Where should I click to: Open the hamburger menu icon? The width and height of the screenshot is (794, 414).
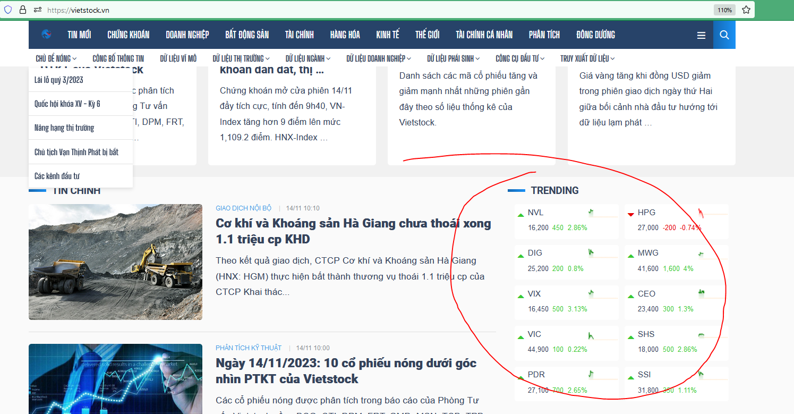pyautogui.click(x=702, y=35)
